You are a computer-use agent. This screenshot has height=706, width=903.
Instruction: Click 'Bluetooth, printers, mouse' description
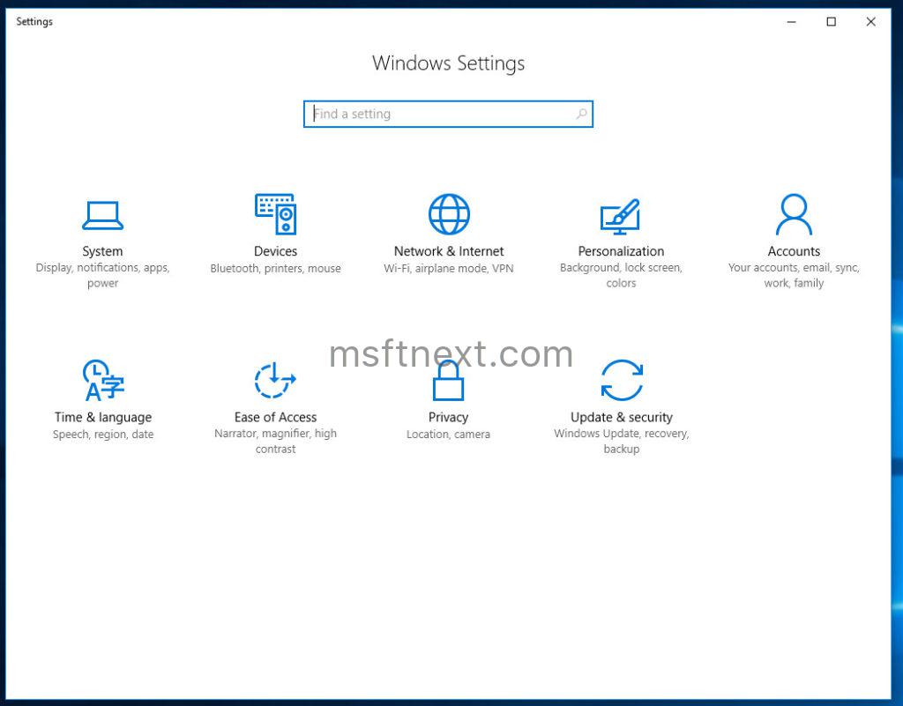tap(275, 268)
